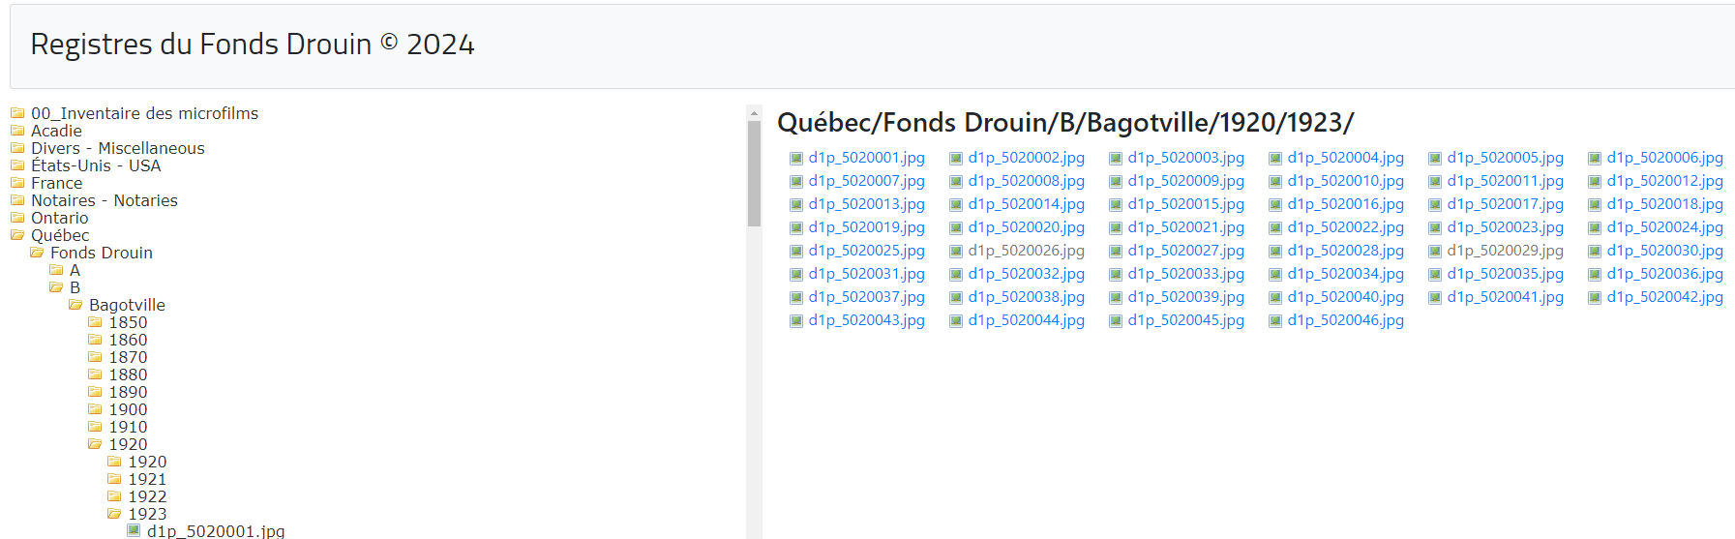This screenshot has height=539, width=1735.
Task: Click the open folder icon beside 1923
Action: pos(114,514)
